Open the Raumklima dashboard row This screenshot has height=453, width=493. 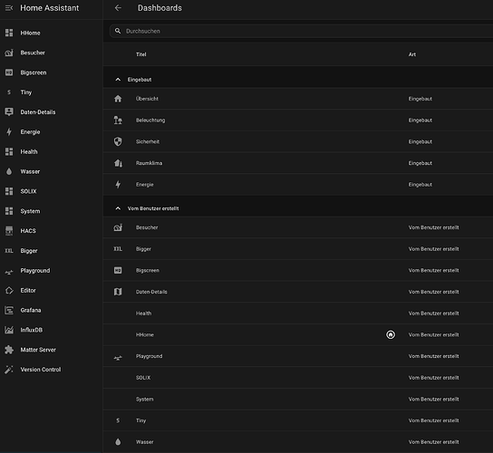click(x=298, y=163)
